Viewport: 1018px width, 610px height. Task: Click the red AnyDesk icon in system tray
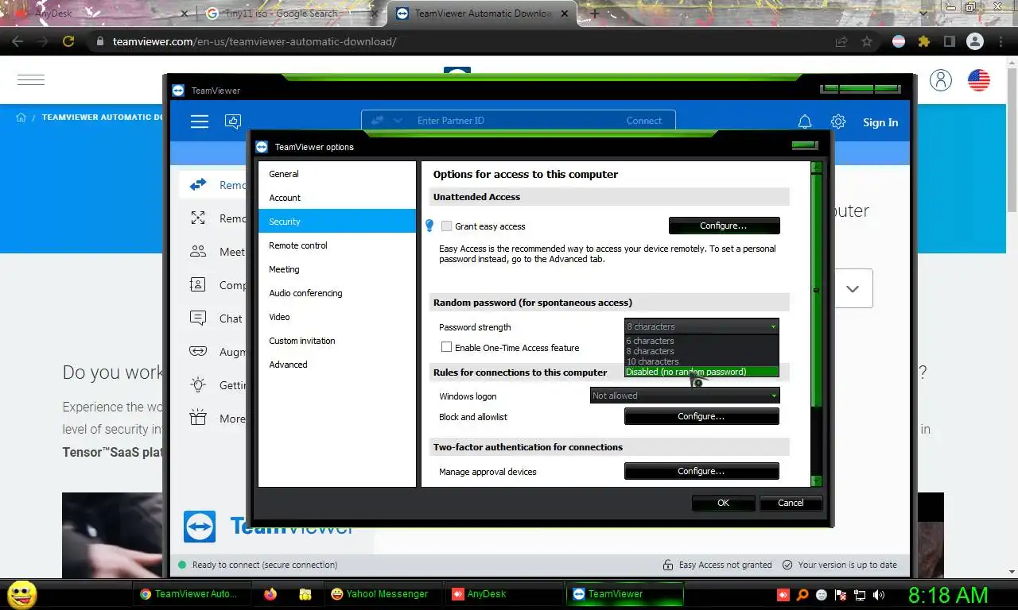point(783,594)
